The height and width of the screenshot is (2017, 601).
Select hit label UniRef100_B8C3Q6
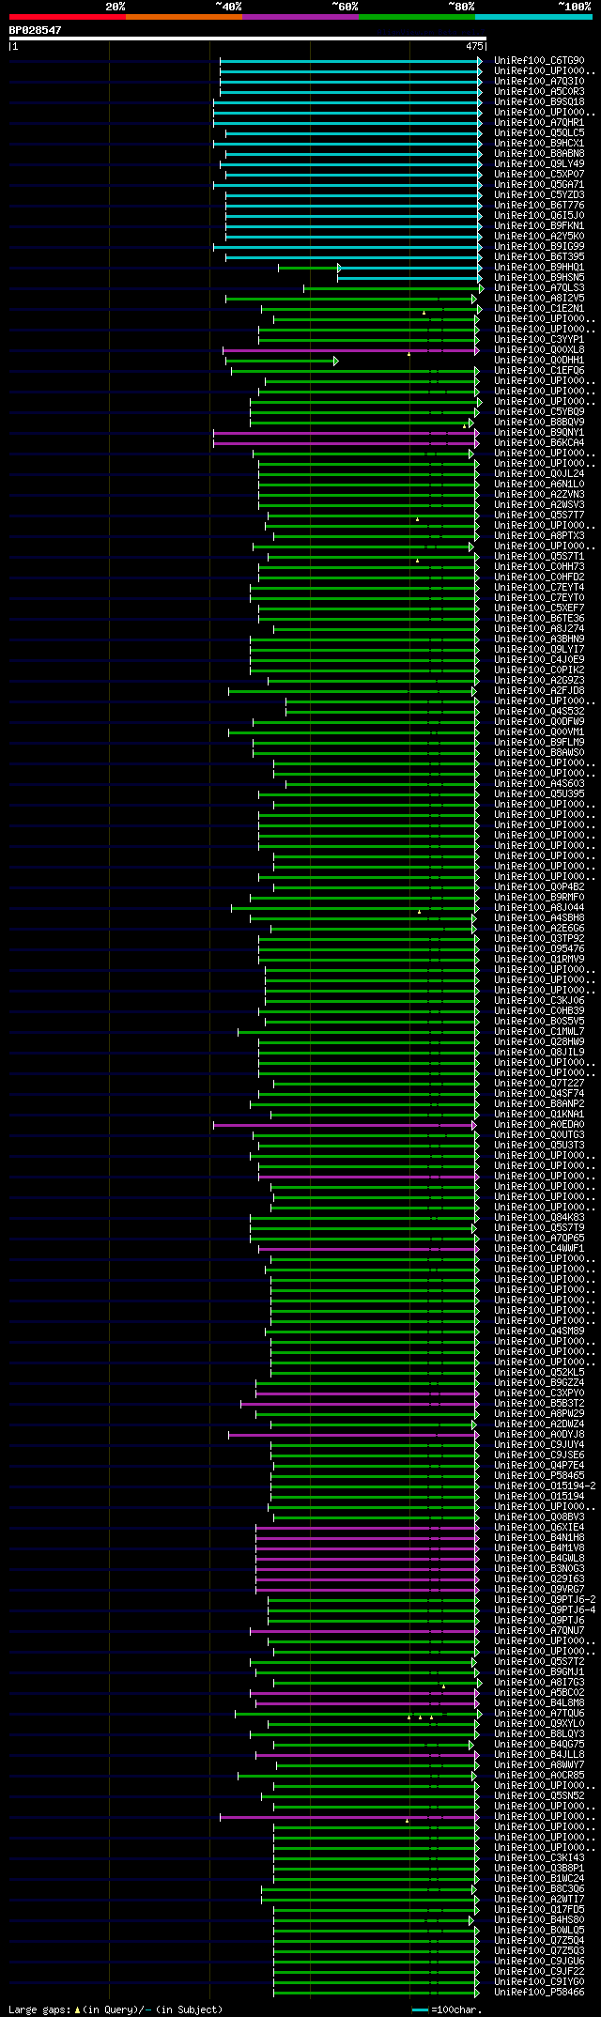539,1889
